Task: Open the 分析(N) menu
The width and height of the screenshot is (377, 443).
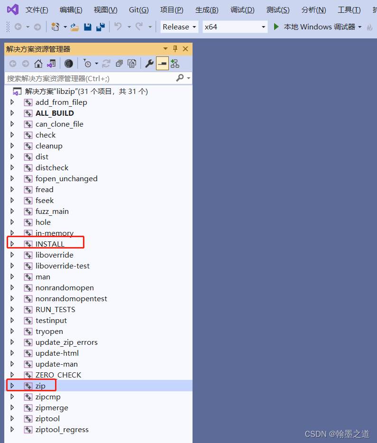Action: pyautogui.click(x=313, y=10)
